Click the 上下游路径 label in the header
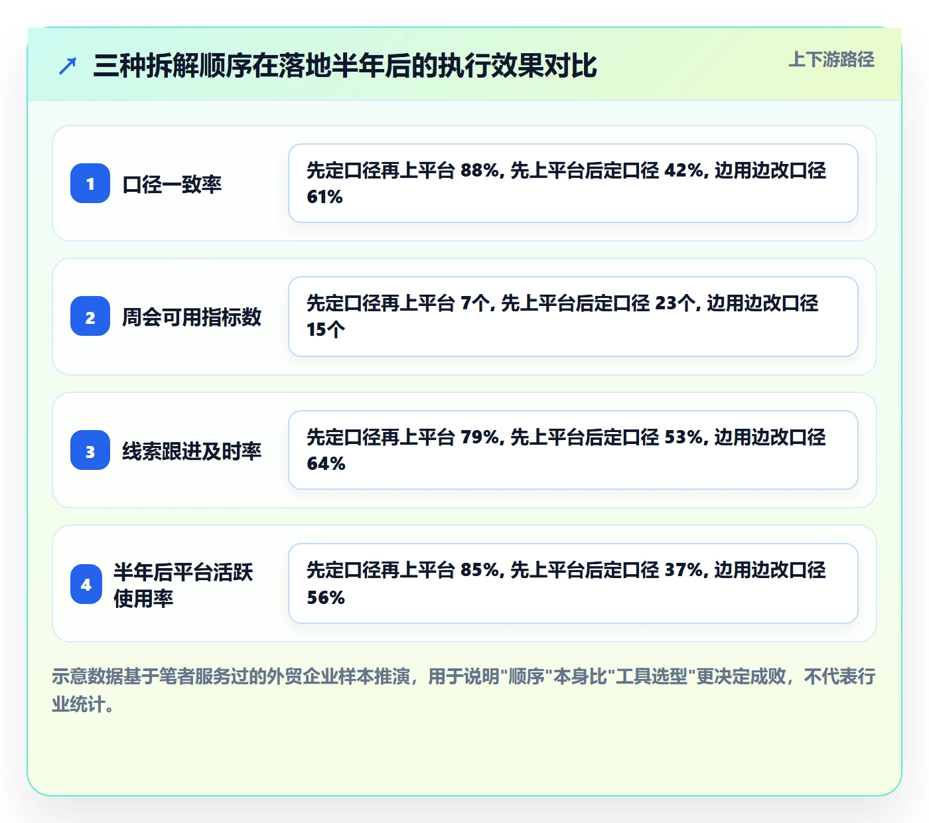This screenshot has height=823, width=929. point(831,60)
